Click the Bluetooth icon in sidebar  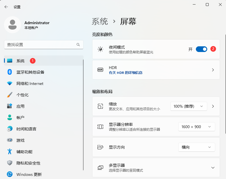coord(10,72)
